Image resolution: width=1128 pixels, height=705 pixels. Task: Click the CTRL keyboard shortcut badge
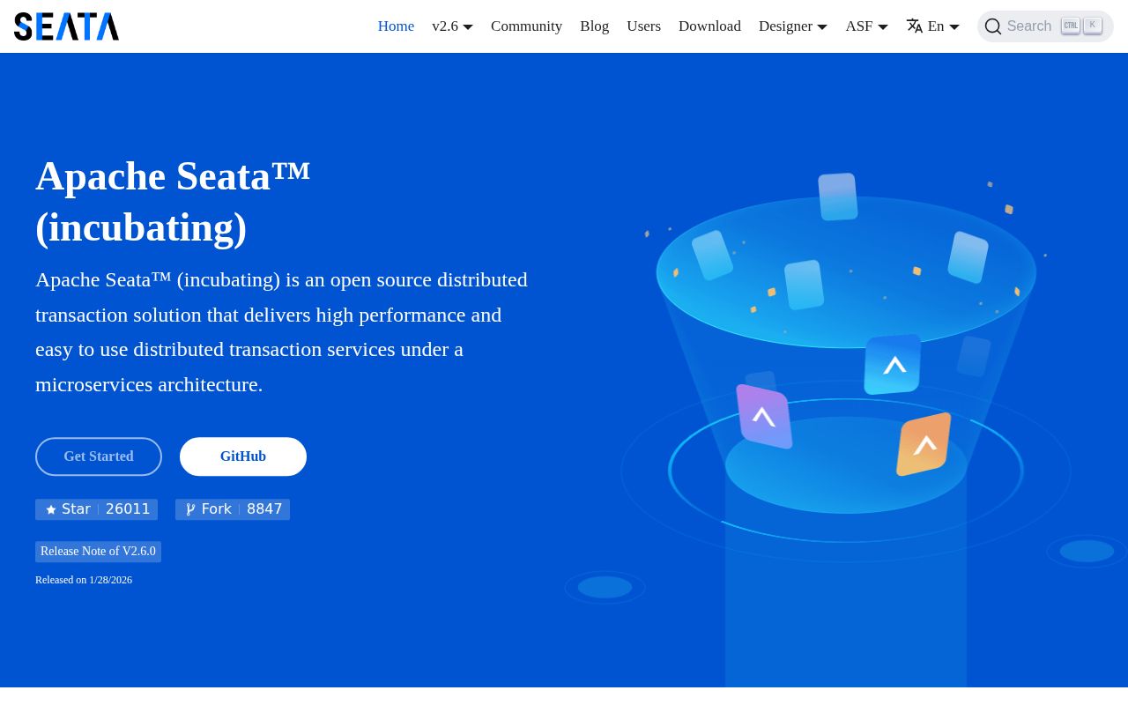[1071, 26]
